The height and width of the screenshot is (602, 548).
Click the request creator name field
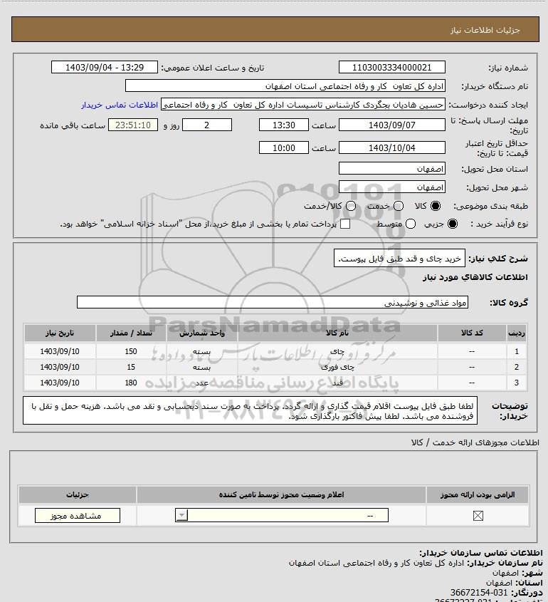[303, 105]
